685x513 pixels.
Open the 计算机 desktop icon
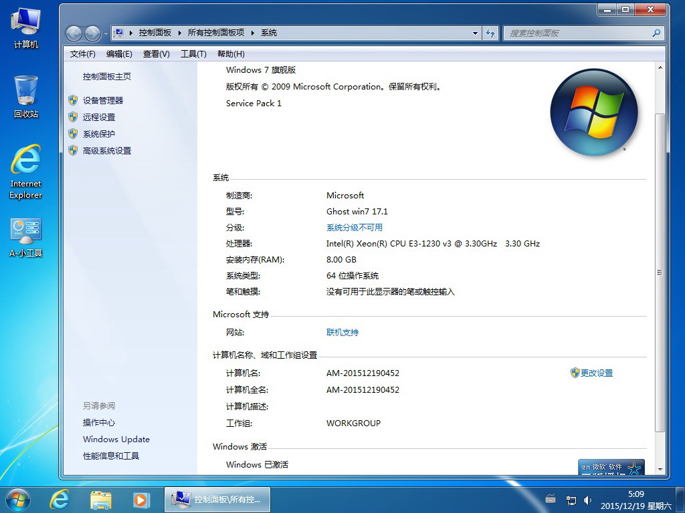click(26, 27)
